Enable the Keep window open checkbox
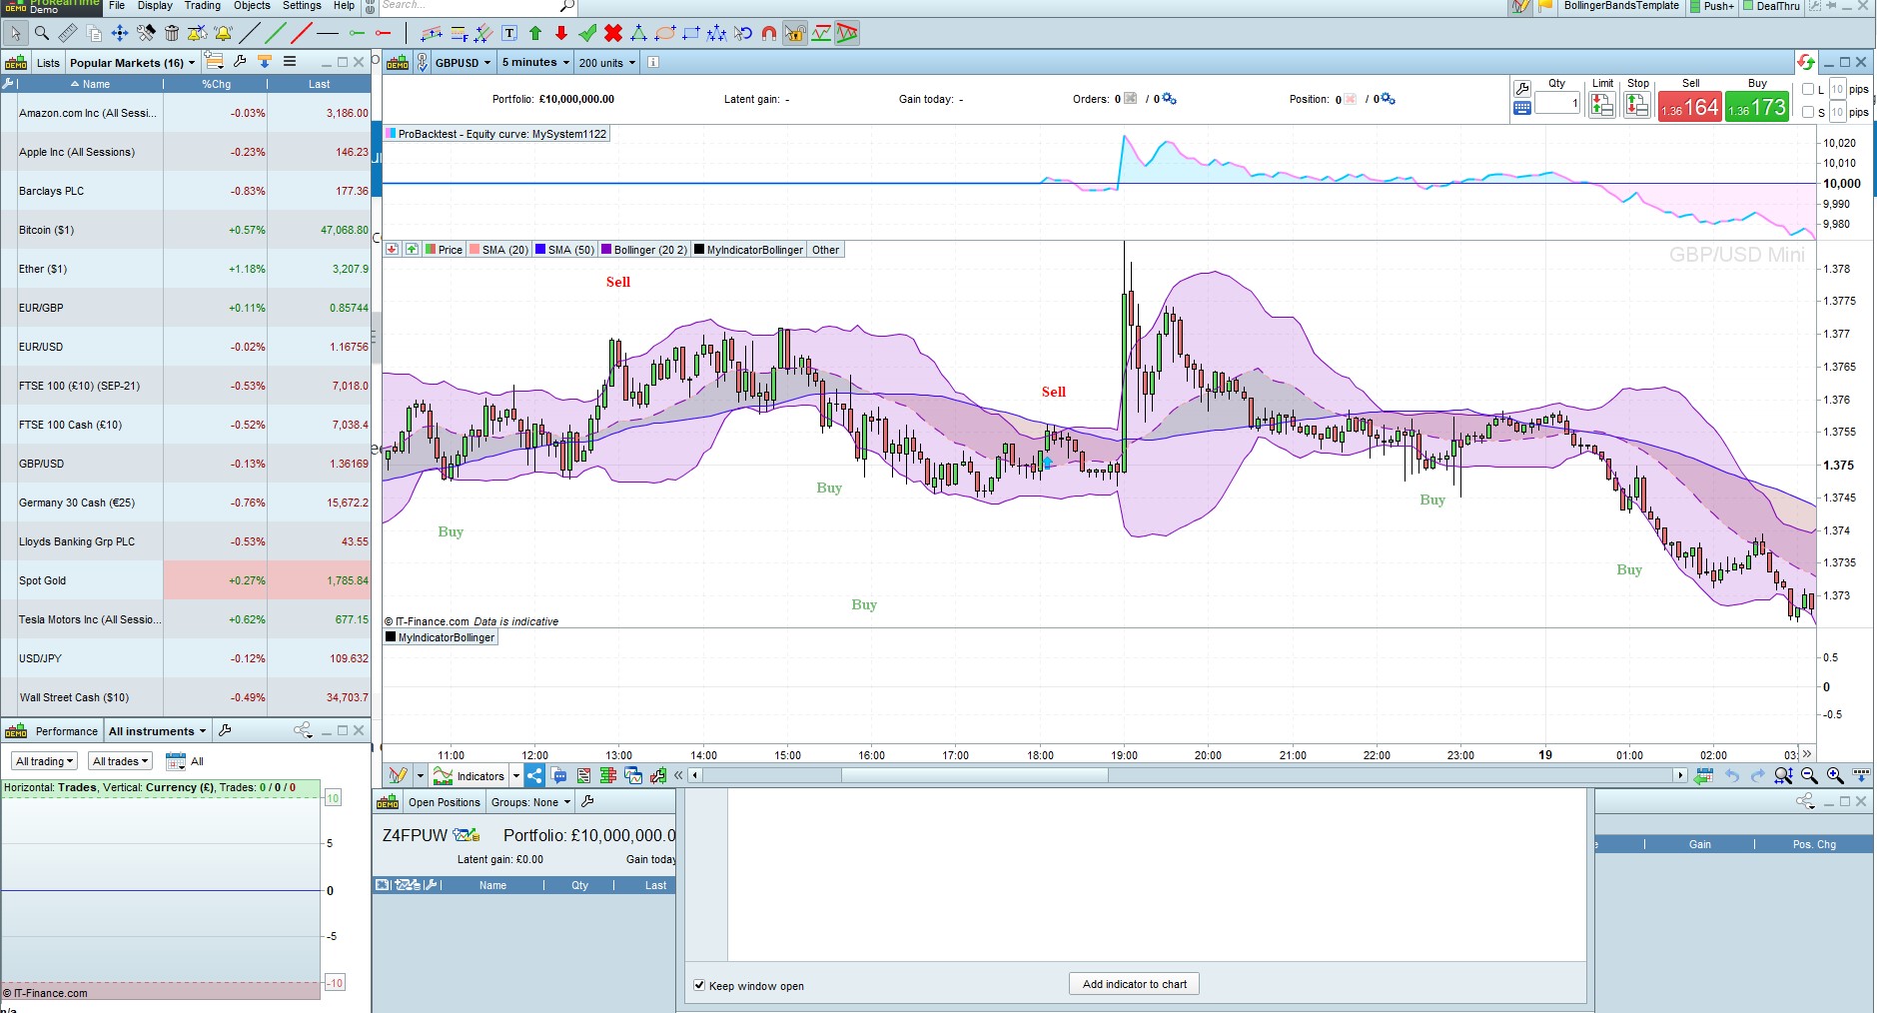This screenshot has width=1877, height=1013. 699,985
